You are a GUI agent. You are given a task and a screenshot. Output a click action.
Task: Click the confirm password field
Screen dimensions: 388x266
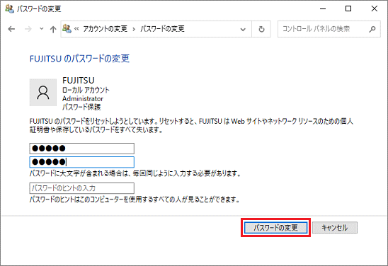82,162
